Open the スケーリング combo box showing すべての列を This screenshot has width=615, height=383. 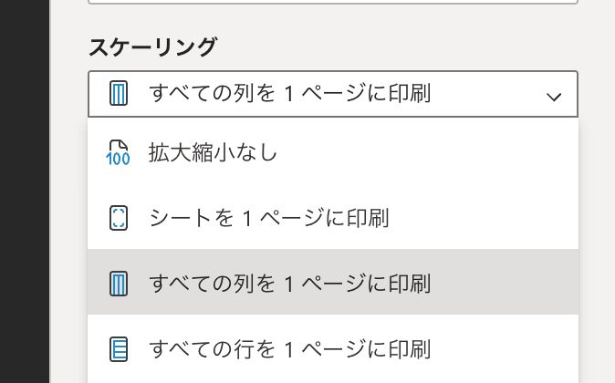pyautogui.click(x=333, y=94)
